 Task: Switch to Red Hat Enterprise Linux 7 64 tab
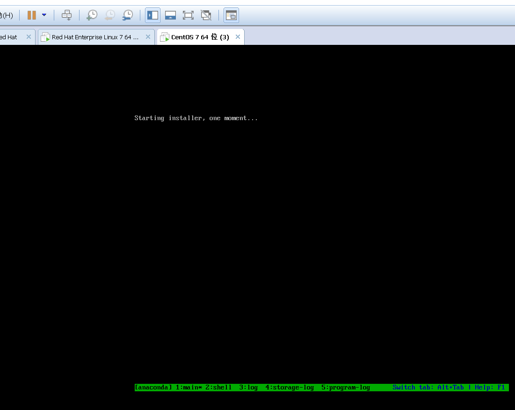[95, 37]
